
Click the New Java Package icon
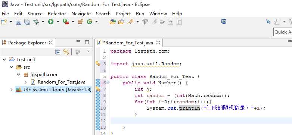(80, 22)
